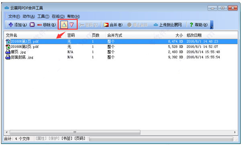The height and width of the screenshot is (145, 241).
Task: Click PDF icon of 201606第1页.pdf
Action: coord(8,41)
